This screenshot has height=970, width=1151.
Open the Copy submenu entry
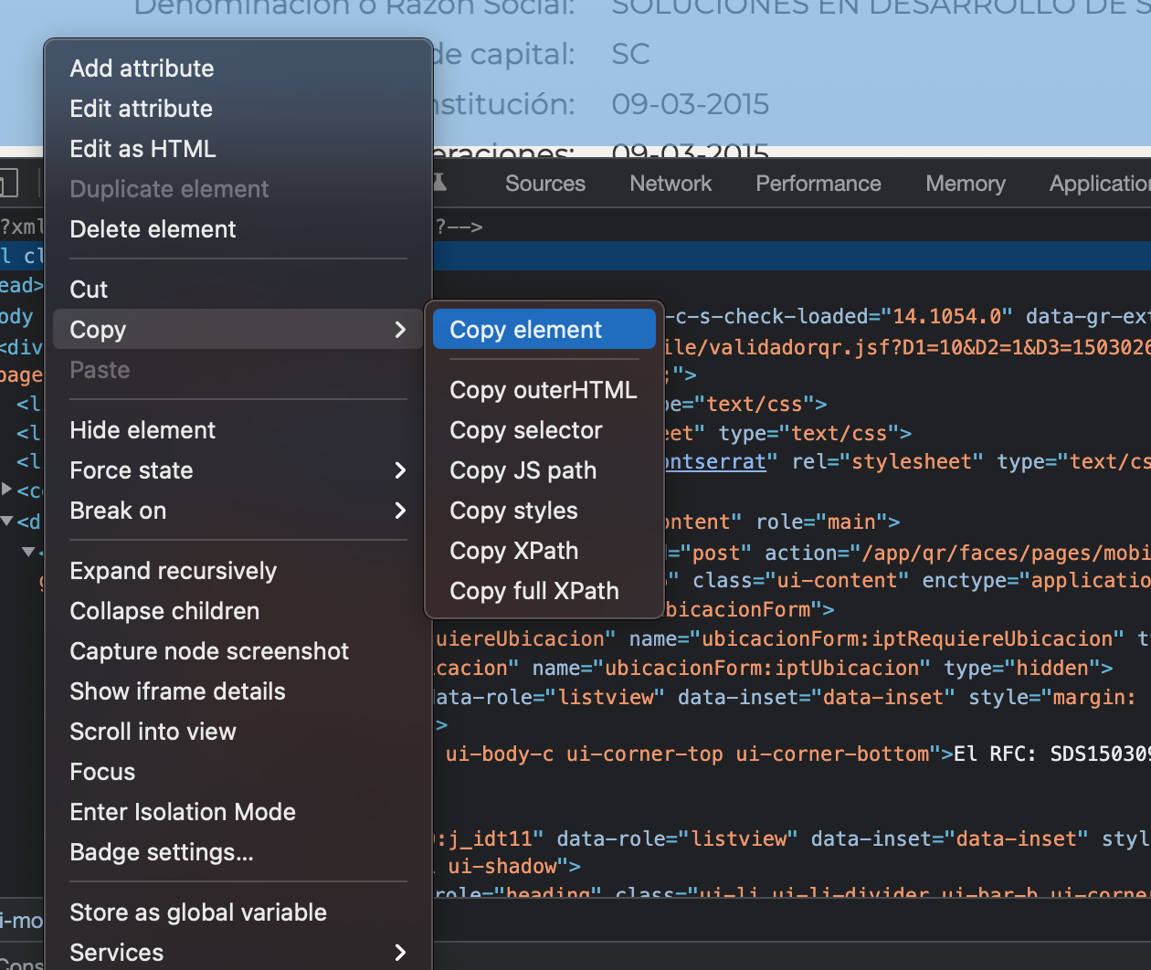click(238, 330)
